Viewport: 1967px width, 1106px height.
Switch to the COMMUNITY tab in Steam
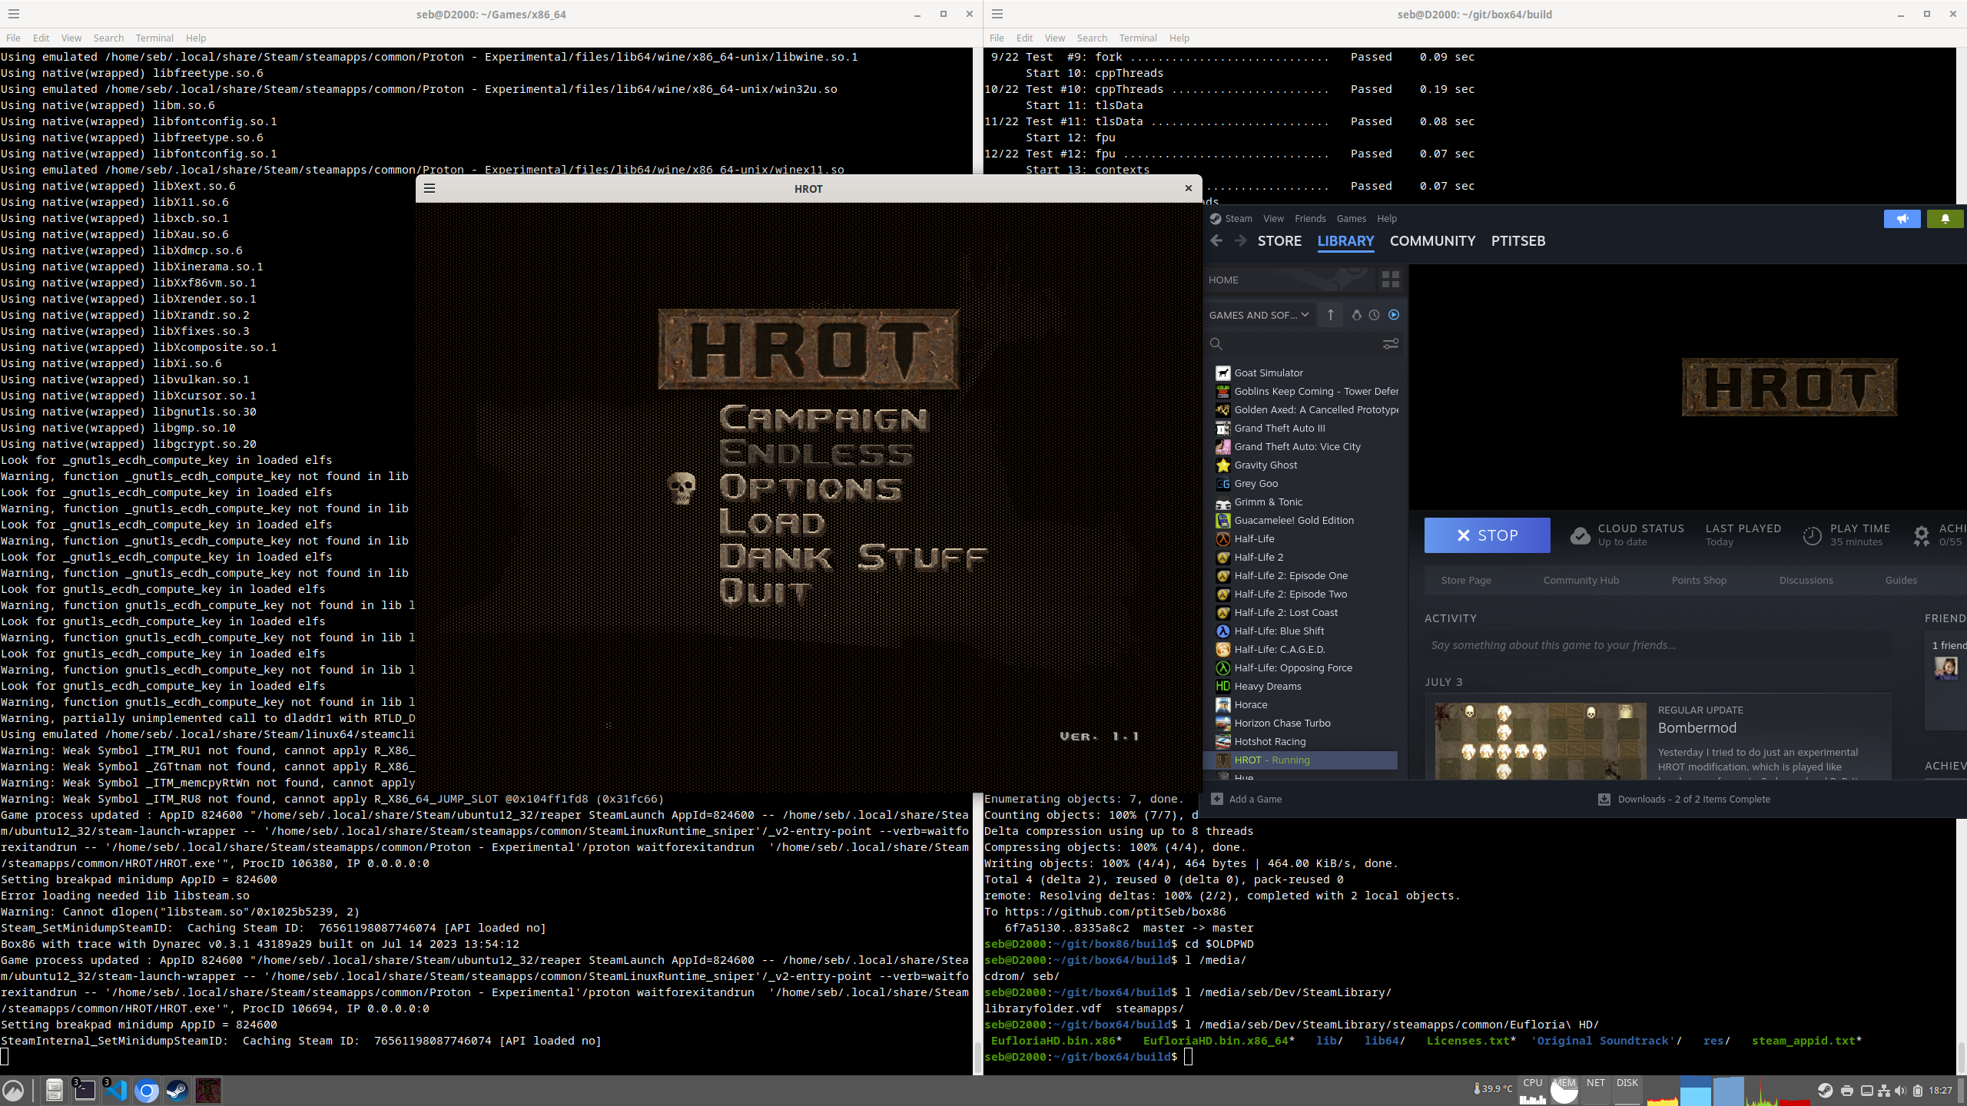point(1431,240)
